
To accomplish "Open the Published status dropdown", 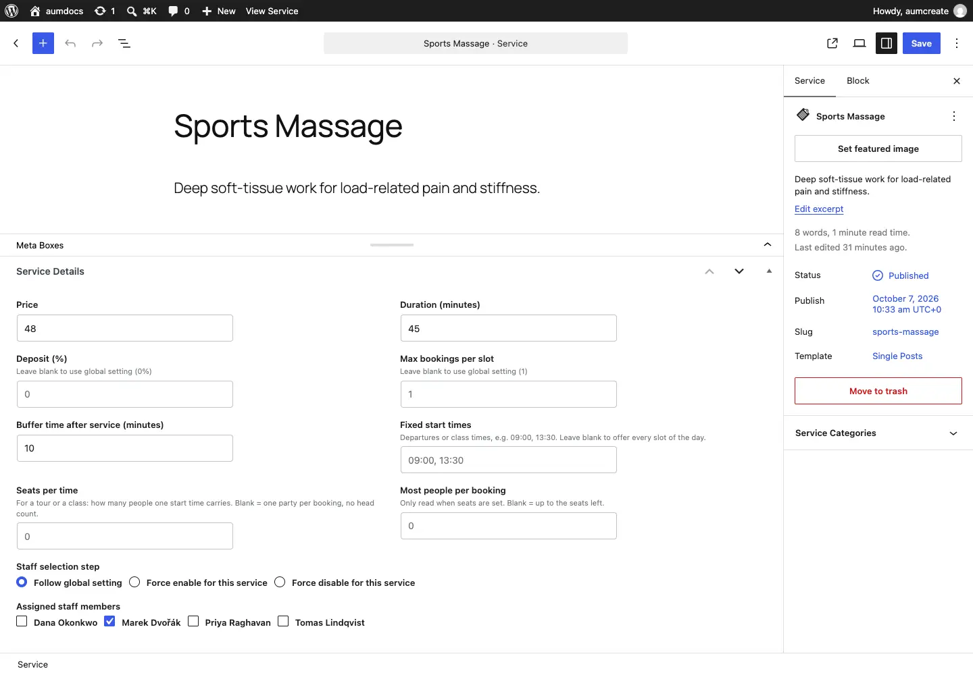I will [x=901, y=275].
